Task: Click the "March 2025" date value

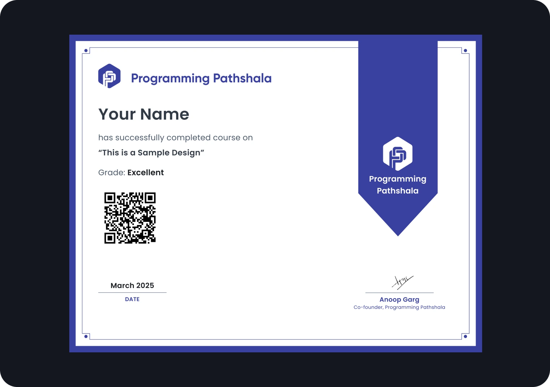Action: [x=132, y=286]
